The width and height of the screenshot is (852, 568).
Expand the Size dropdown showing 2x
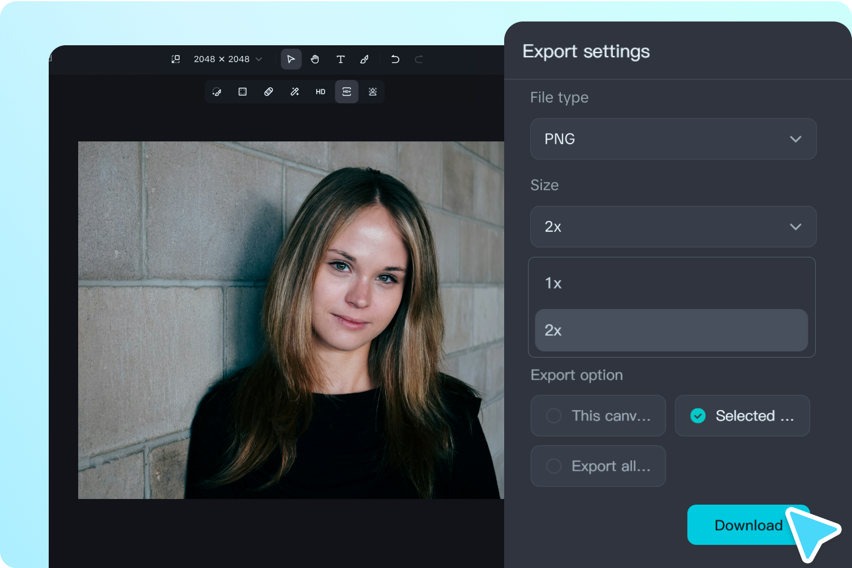click(673, 227)
